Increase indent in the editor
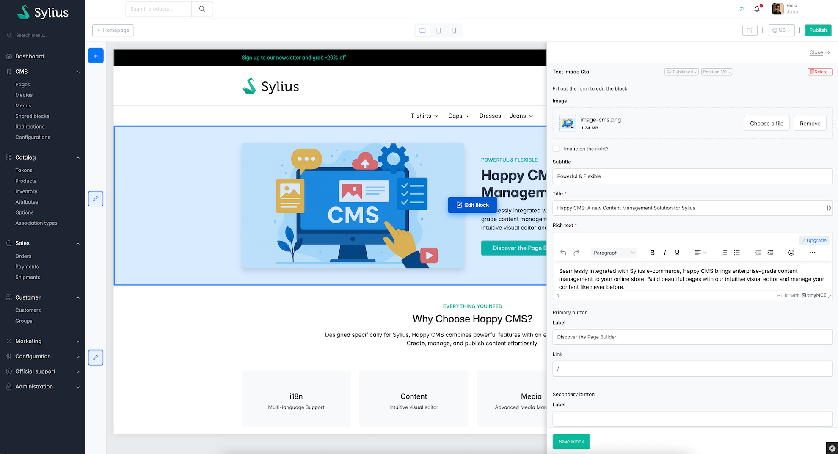Image resolution: width=838 pixels, height=454 pixels. pyautogui.click(x=770, y=253)
